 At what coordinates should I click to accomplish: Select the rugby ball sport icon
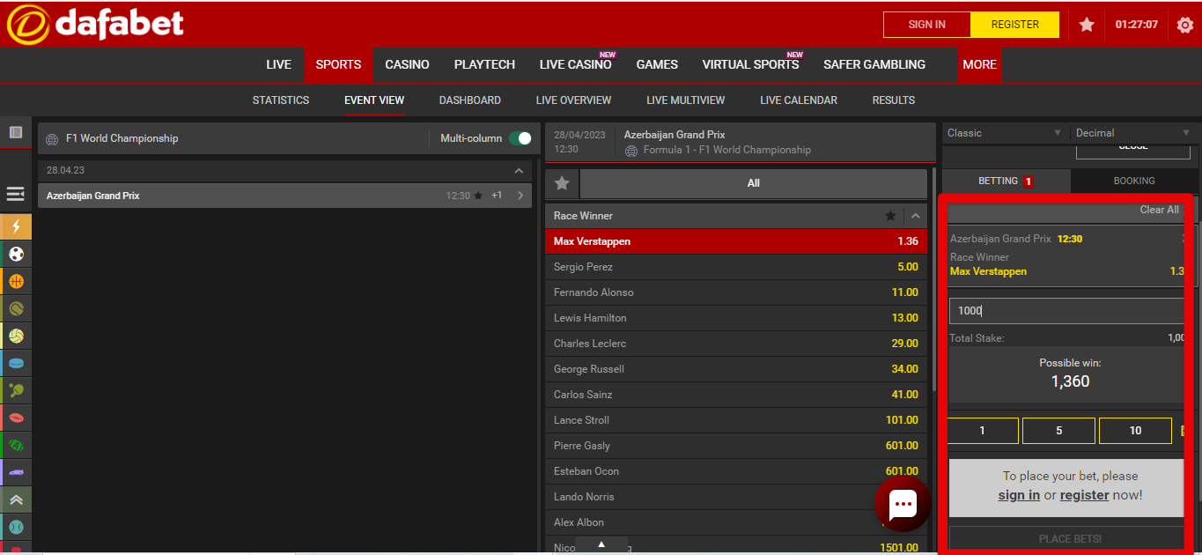(16, 418)
